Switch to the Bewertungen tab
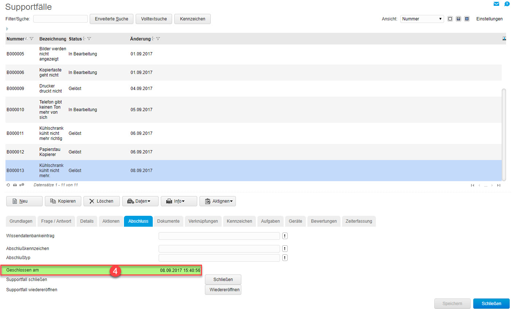Image resolution: width=513 pixels, height=312 pixels. 324,221
